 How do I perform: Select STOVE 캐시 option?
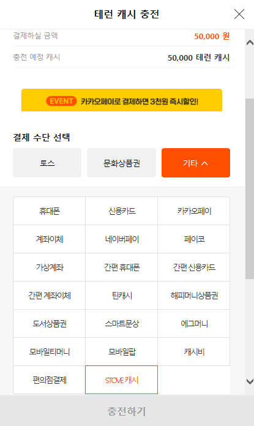click(x=121, y=380)
